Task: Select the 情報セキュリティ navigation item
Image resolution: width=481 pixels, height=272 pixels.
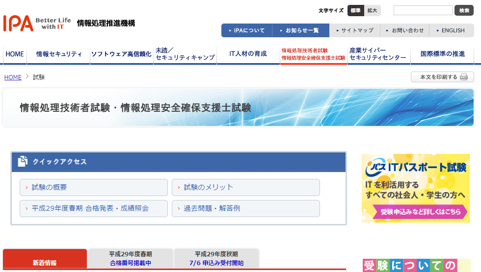Action: tap(59, 54)
